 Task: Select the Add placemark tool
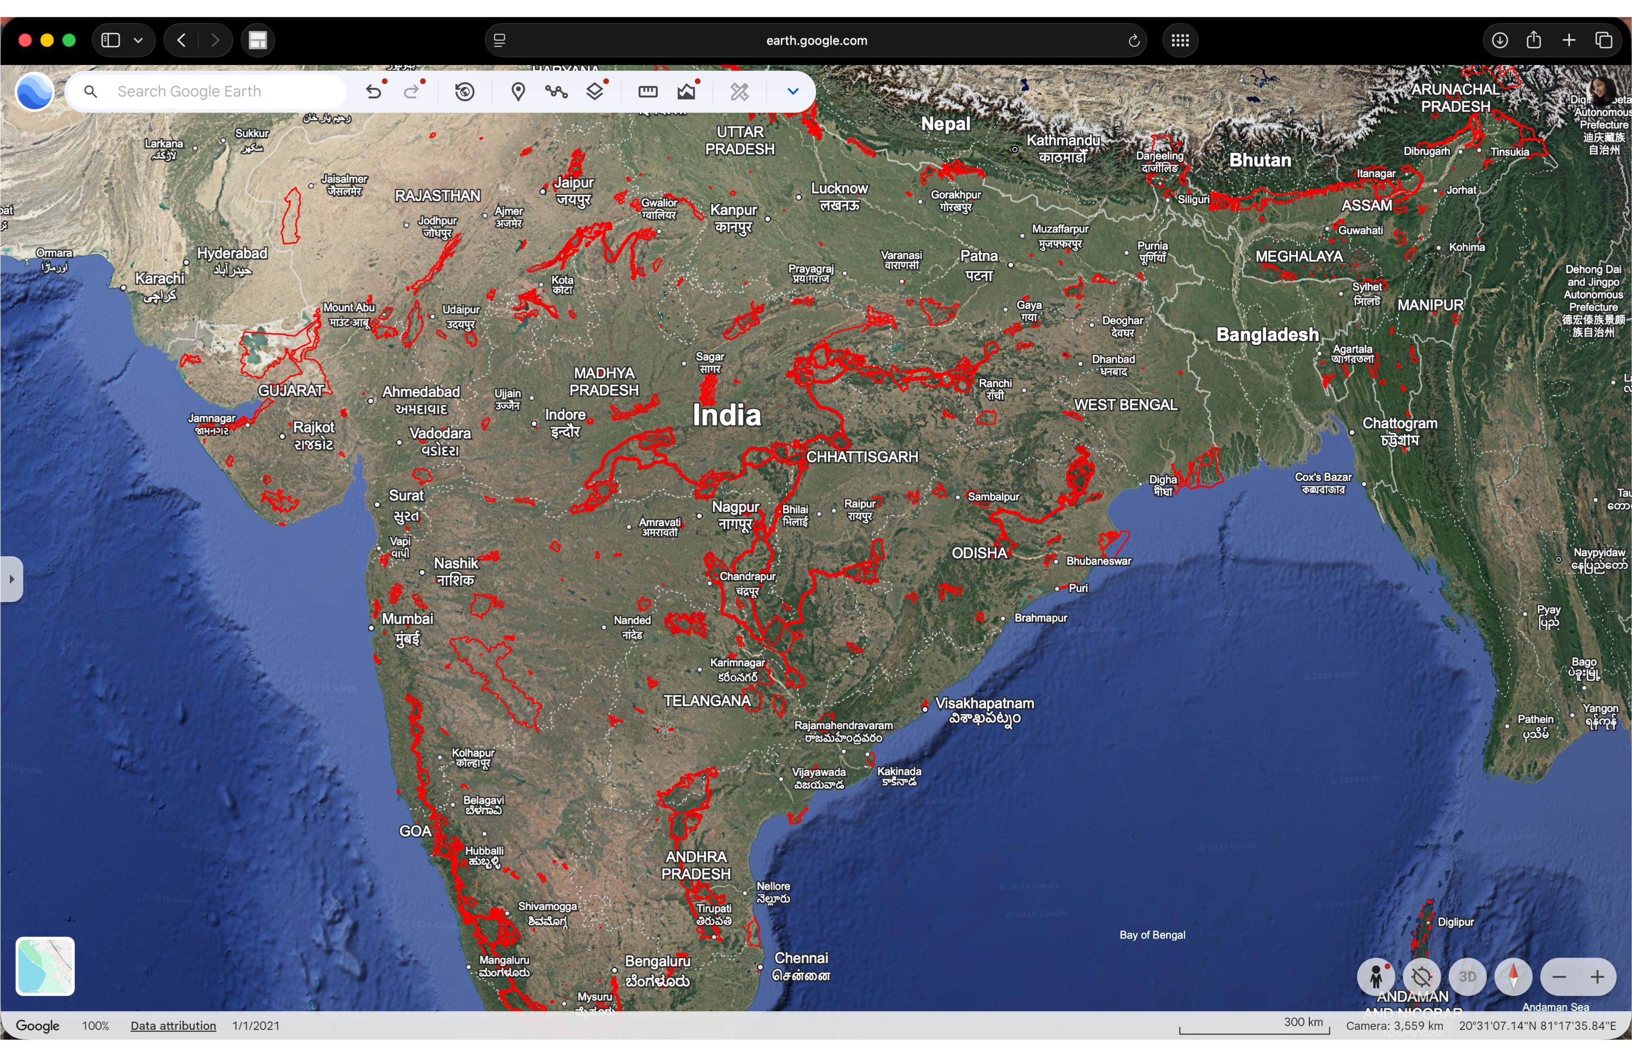point(518,91)
